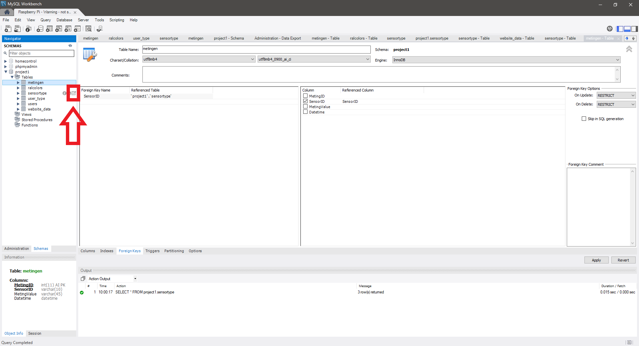Open the On Update option dropdown

616,95
